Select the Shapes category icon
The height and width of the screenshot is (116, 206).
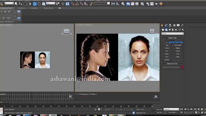(166, 30)
